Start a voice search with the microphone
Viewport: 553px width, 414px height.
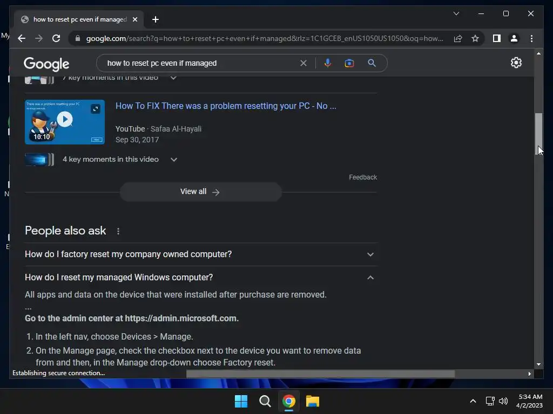328,63
